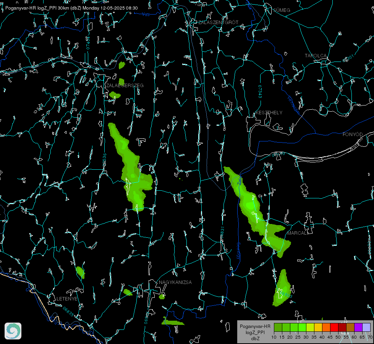The image size is (374, 344).
Task: Click the 'Poganyvar-HR' legend label
Action: tap(255, 326)
